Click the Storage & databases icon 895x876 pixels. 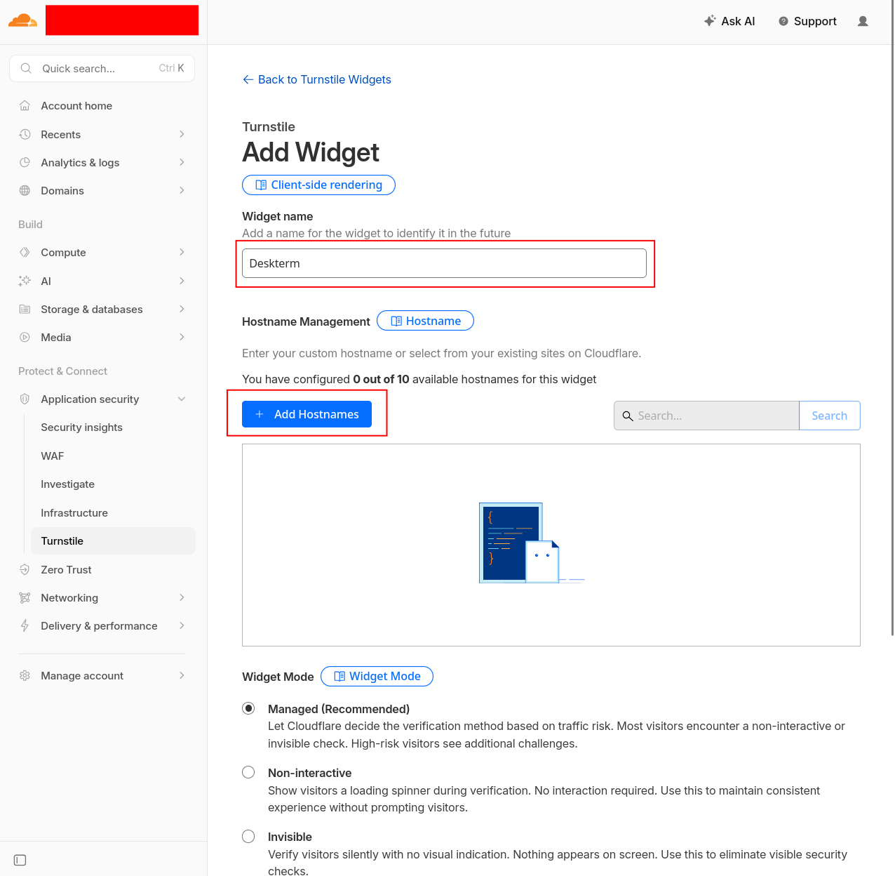pyautogui.click(x=25, y=309)
